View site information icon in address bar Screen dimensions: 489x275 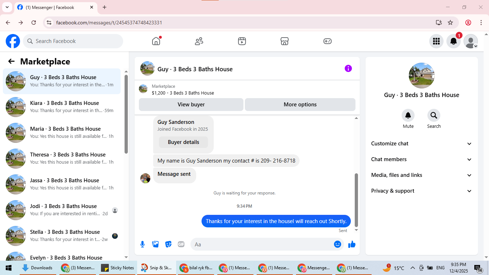coord(49,23)
